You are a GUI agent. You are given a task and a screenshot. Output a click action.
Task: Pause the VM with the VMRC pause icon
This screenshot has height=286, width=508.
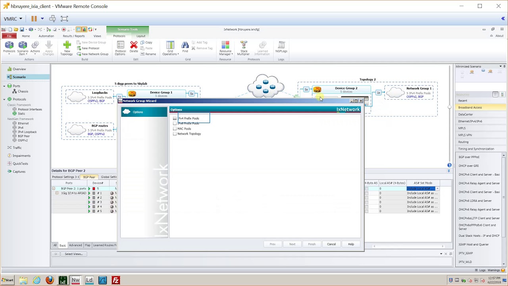point(34,19)
